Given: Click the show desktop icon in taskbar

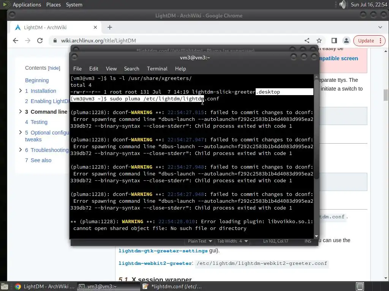Looking at the screenshot, I should (x=4, y=286).
